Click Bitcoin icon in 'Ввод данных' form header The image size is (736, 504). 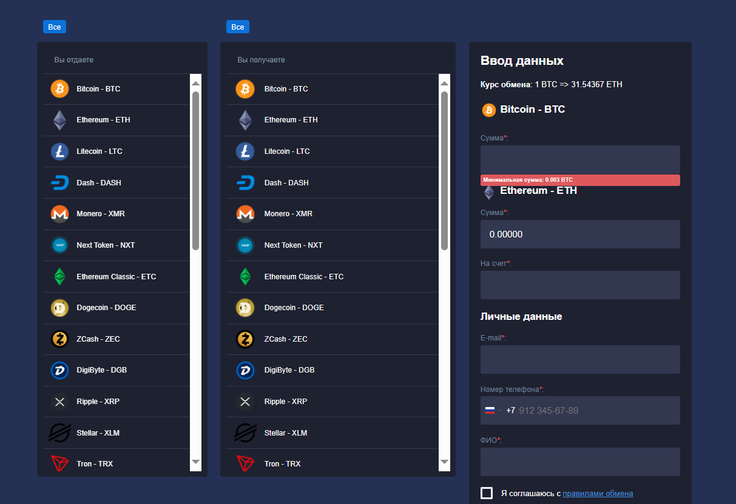point(489,110)
